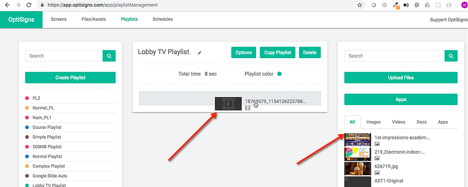Click Create Playlist button

[70, 77]
